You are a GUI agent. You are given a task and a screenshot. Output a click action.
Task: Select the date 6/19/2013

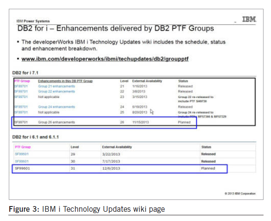point(139,107)
